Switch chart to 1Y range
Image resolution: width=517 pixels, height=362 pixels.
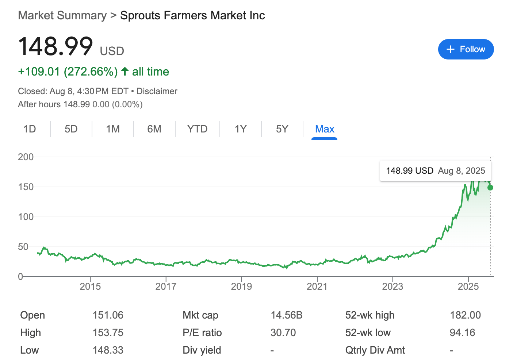(x=241, y=129)
